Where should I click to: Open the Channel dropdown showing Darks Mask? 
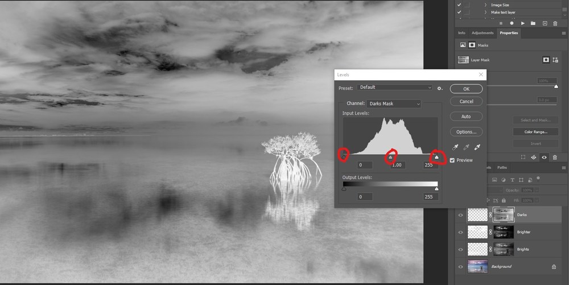(x=394, y=104)
